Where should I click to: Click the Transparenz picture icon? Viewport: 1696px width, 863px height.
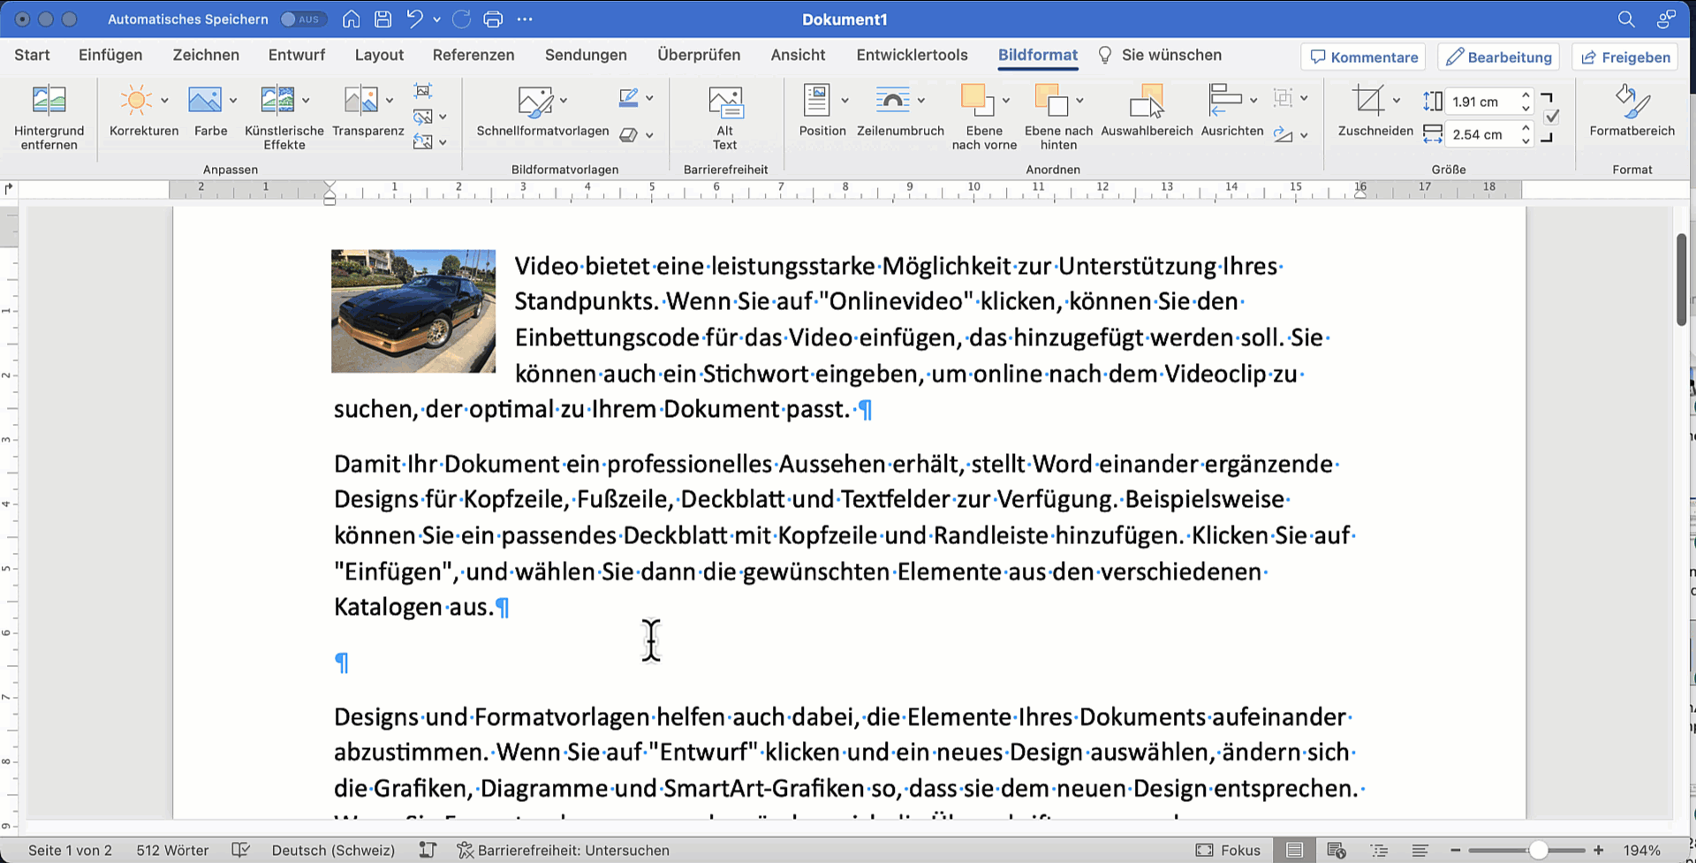coord(360,102)
